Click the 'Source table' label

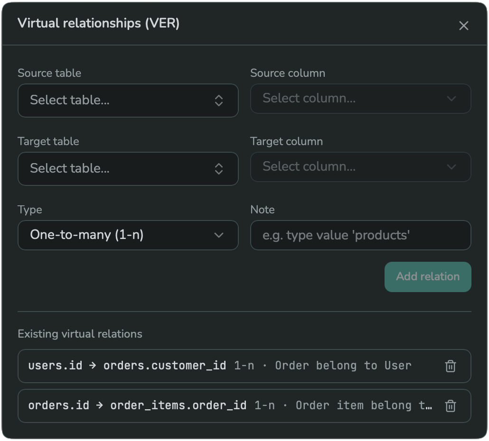[x=49, y=73]
